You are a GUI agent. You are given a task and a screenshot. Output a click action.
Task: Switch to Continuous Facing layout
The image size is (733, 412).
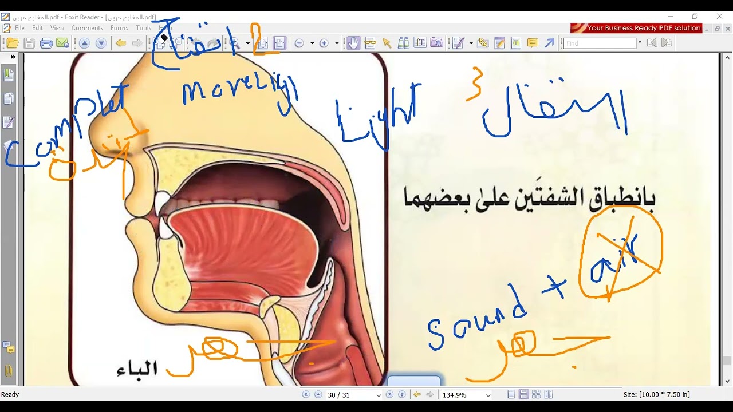coord(536,395)
